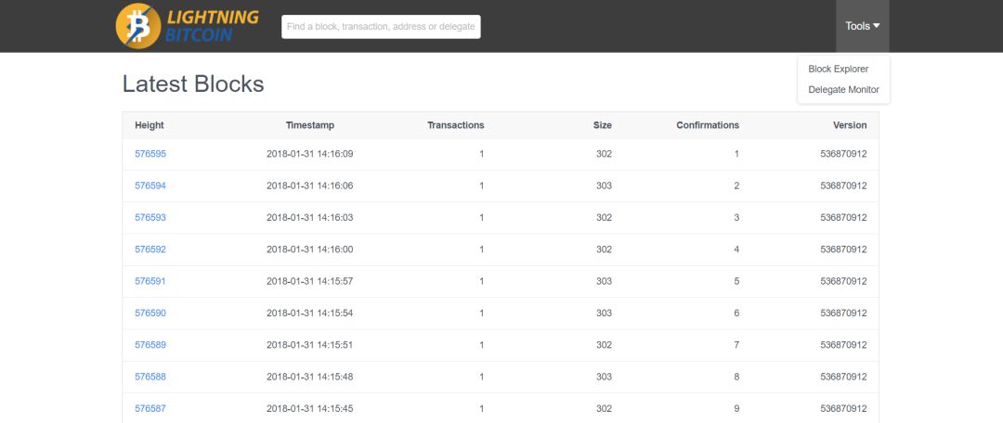
Task: Open block 576593
Action: [150, 218]
